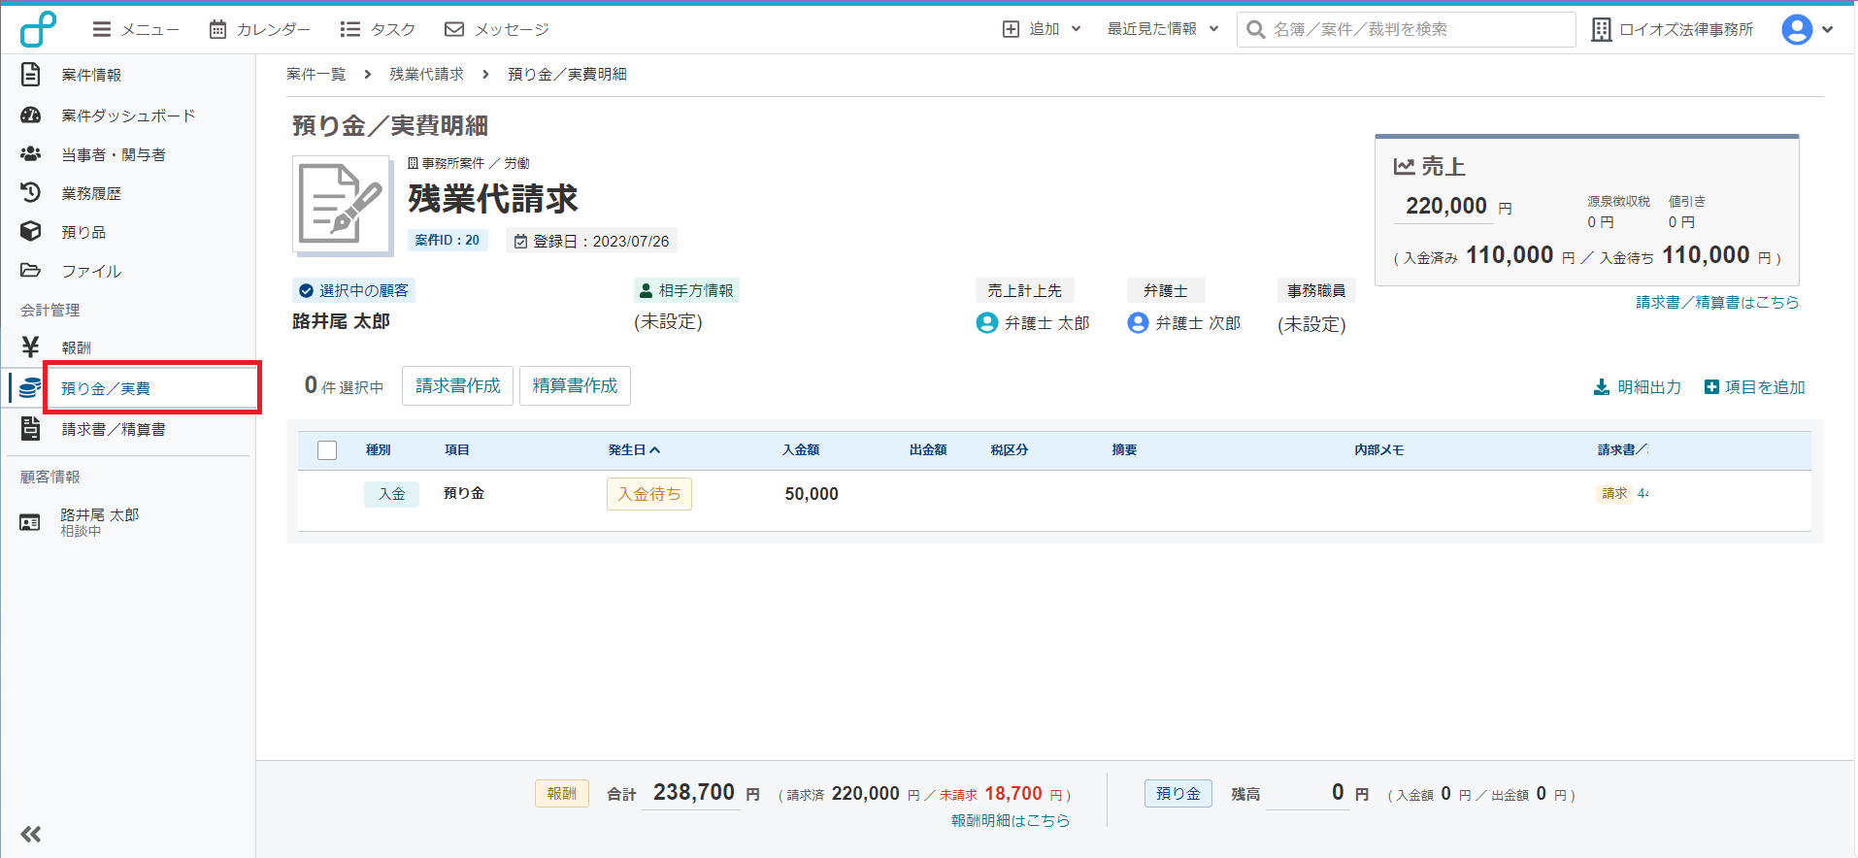The height and width of the screenshot is (858, 1858).
Task: Click the 入金額 column header
Action: tap(801, 449)
